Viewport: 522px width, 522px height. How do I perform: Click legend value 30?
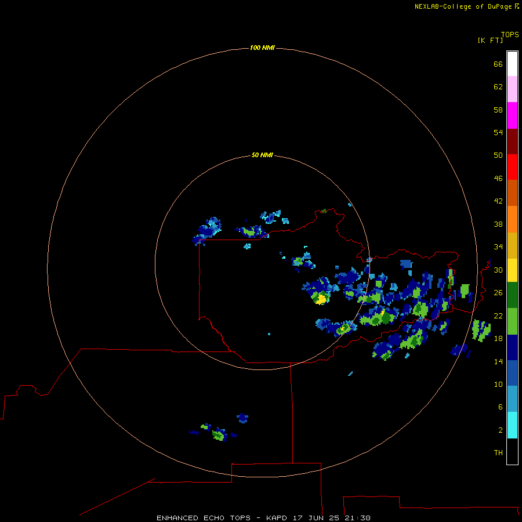(498, 270)
